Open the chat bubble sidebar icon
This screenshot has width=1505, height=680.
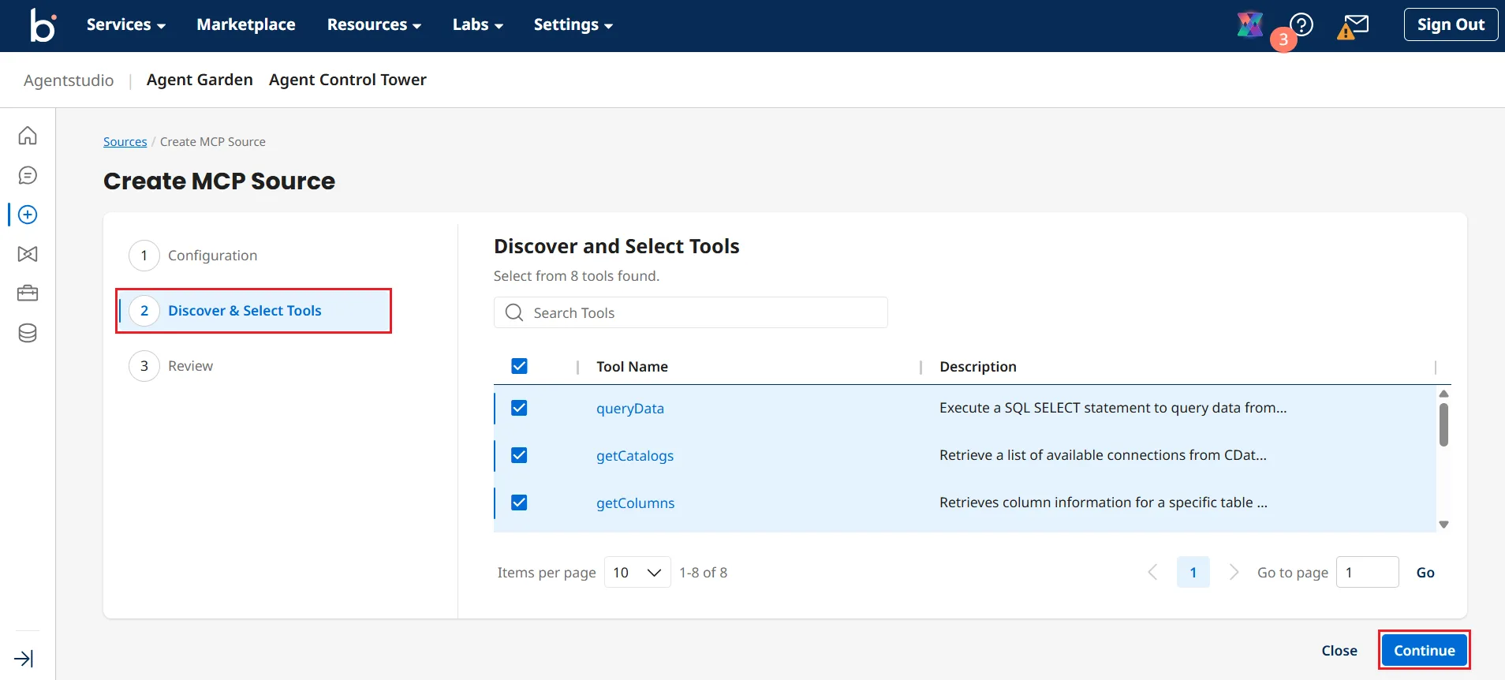(x=28, y=175)
